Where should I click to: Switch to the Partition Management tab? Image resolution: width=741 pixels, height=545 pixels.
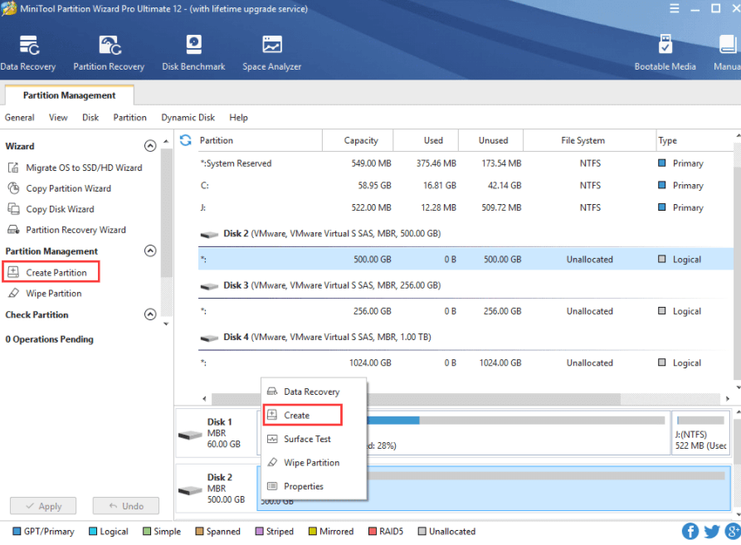[69, 95]
